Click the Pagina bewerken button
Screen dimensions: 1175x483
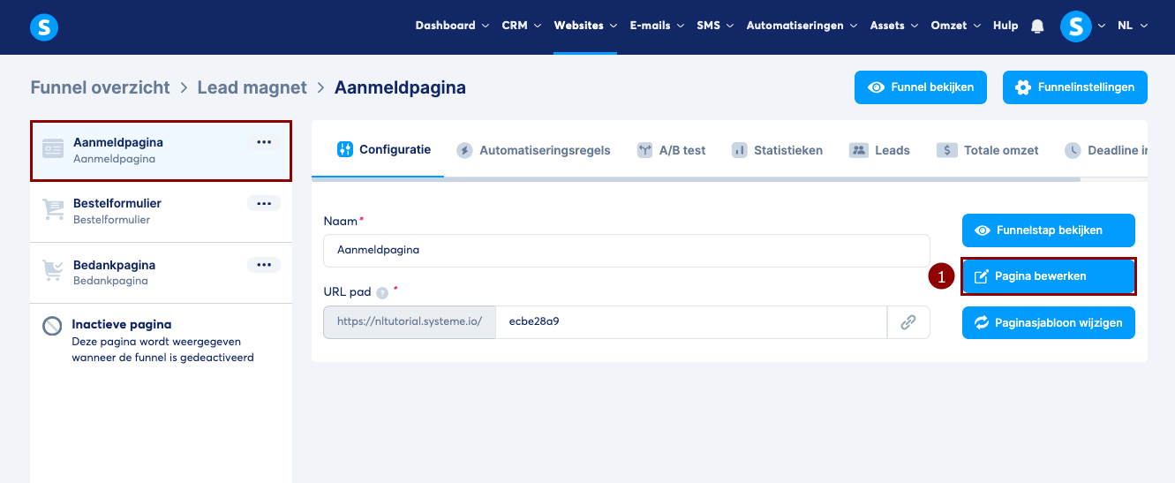1049,276
